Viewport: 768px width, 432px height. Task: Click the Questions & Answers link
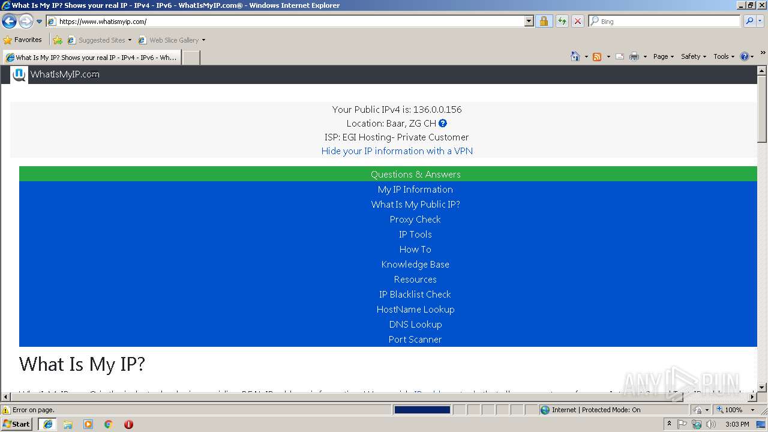(x=415, y=174)
